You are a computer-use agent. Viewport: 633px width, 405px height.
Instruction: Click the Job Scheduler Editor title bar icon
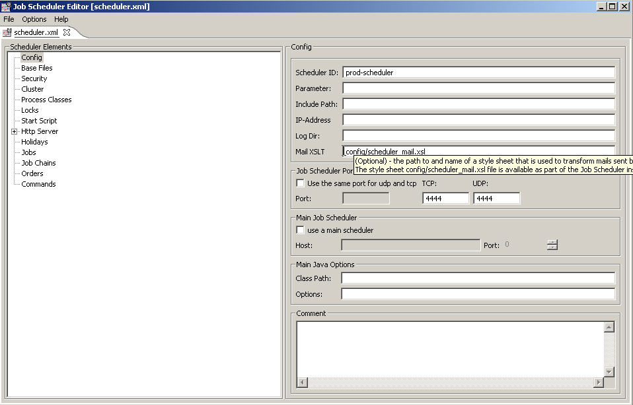click(x=6, y=6)
